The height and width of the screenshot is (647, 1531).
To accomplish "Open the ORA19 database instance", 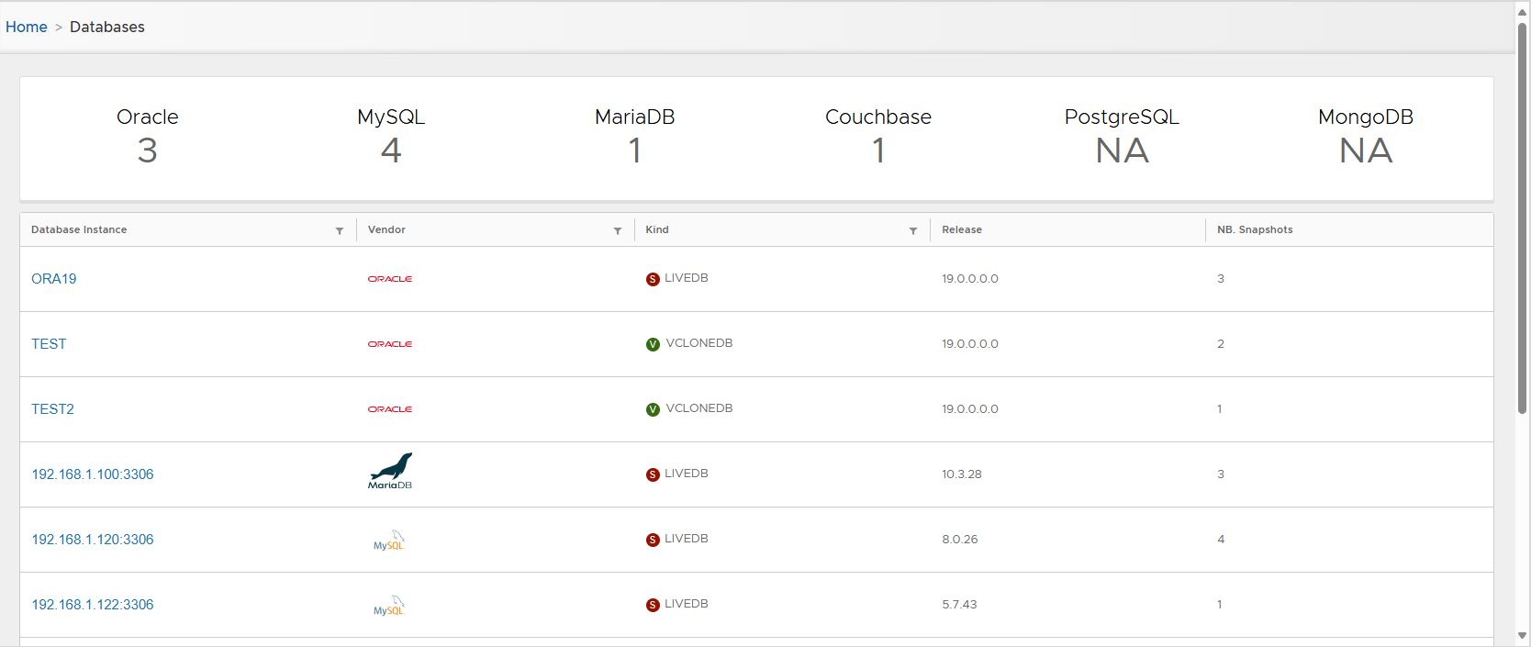I will point(54,279).
